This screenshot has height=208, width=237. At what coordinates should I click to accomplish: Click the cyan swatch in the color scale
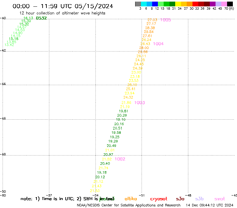(x=144, y=4)
